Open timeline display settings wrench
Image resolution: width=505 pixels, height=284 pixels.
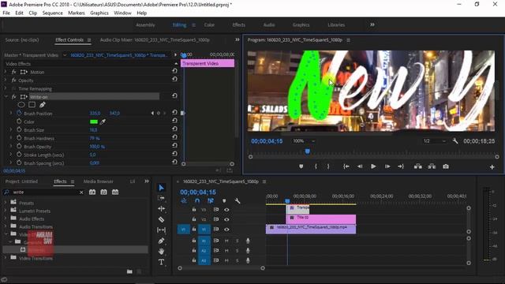[x=238, y=201]
